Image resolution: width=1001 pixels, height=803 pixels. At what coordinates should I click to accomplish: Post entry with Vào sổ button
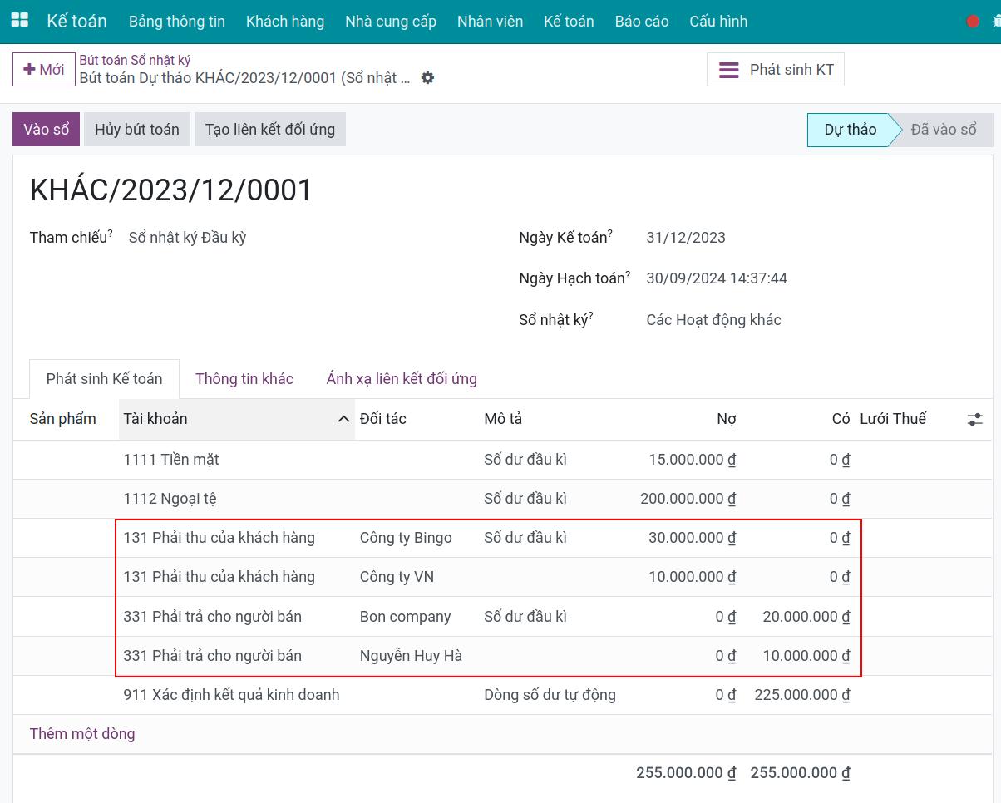(x=47, y=130)
